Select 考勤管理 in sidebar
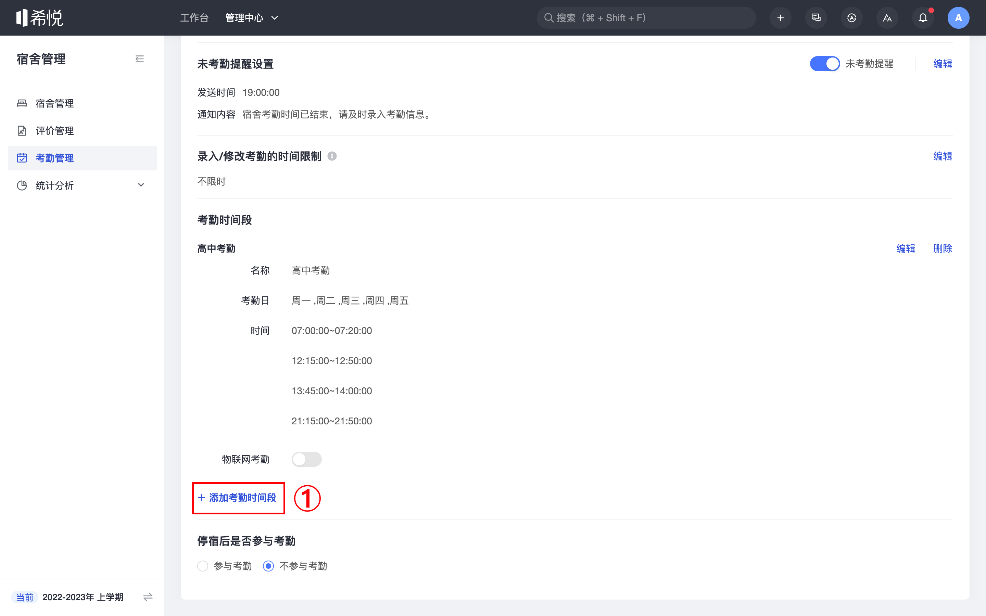The width and height of the screenshot is (986, 616). pyautogui.click(x=82, y=158)
